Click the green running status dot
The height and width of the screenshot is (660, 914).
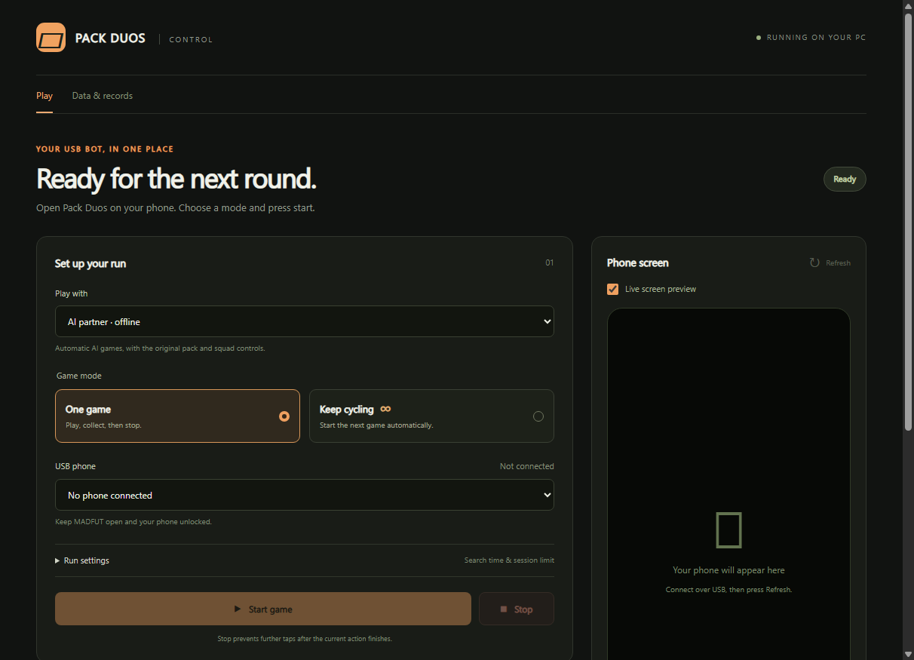point(759,38)
